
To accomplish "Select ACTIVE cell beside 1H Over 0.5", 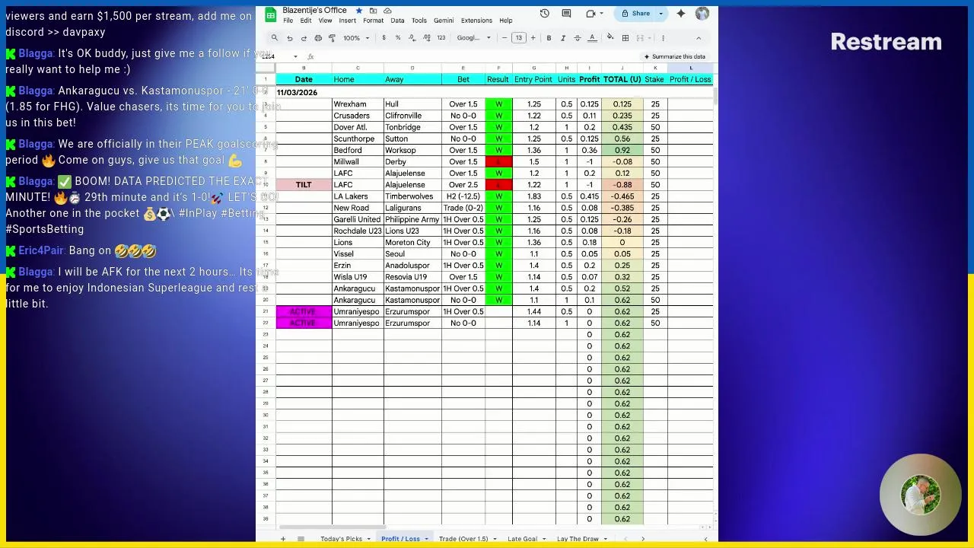I will [304, 312].
